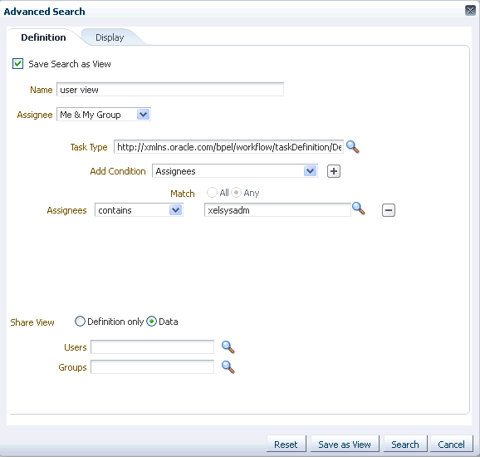Click the Search button
This screenshot has height=457, width=480.
pyautogui.click(x=405, y=445)
